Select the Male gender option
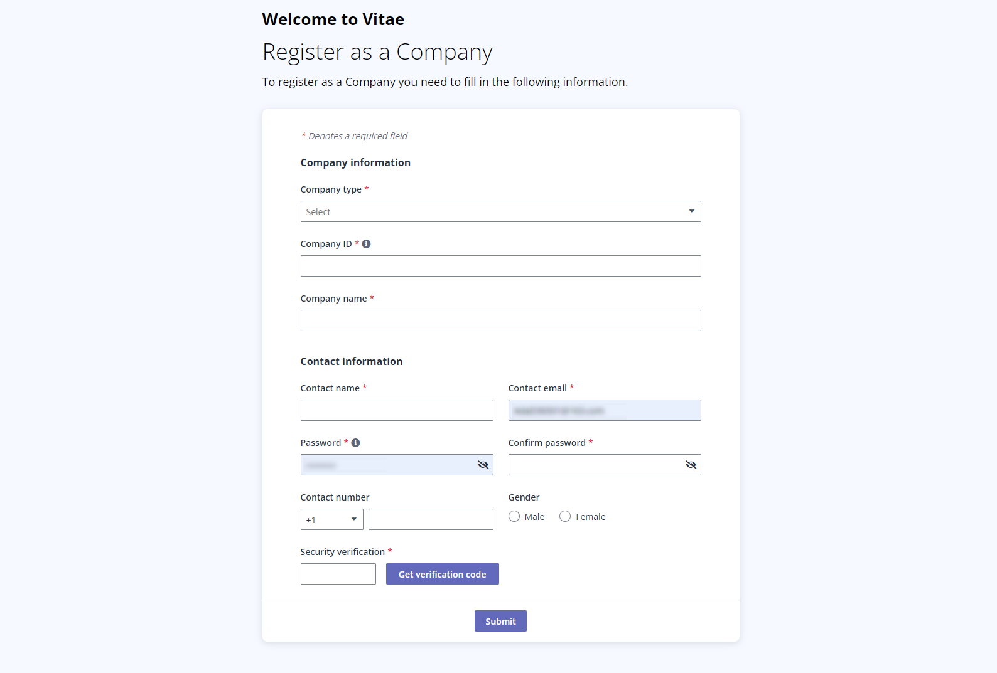Image resolution: width=997 pixels, height=673 pixels. click(514, 516)
